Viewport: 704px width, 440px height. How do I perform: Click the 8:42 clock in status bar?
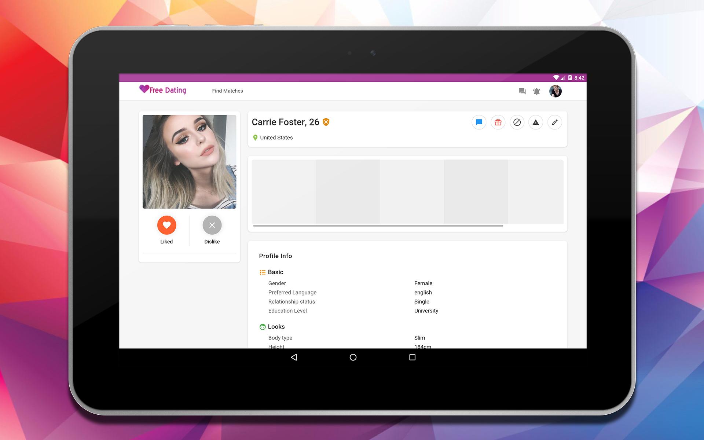click(579, 78)
